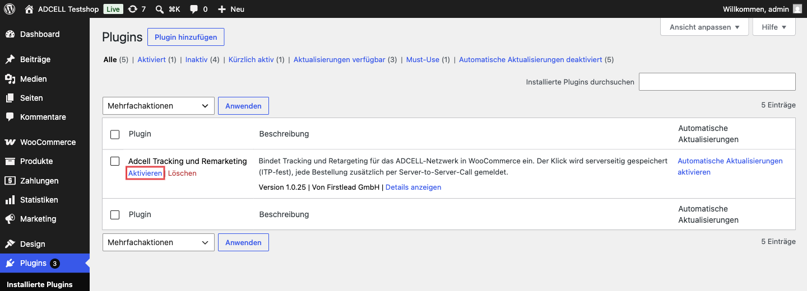This screenshot has height=291, width=807.
Task: Click the header Beschreibung column label
Action: [x=284, y=134]
